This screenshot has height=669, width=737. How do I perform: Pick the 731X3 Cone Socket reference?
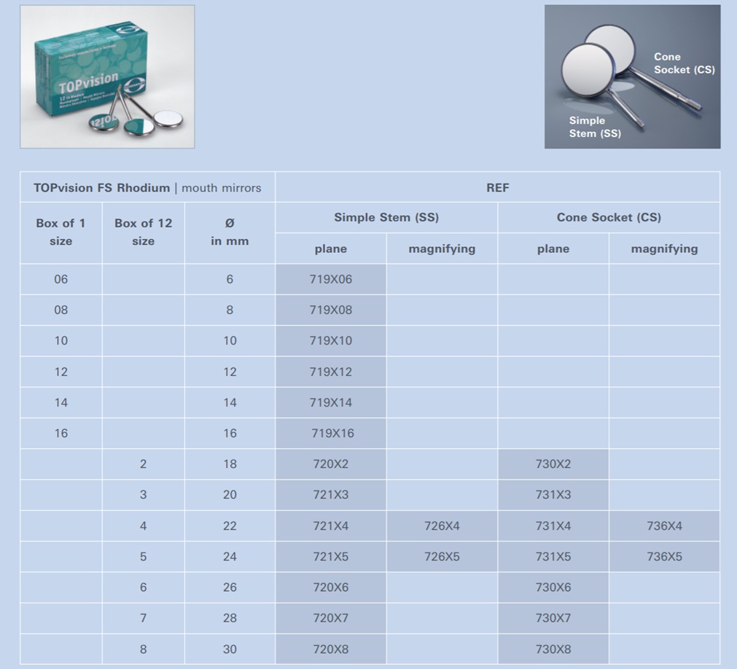point(553,495)
